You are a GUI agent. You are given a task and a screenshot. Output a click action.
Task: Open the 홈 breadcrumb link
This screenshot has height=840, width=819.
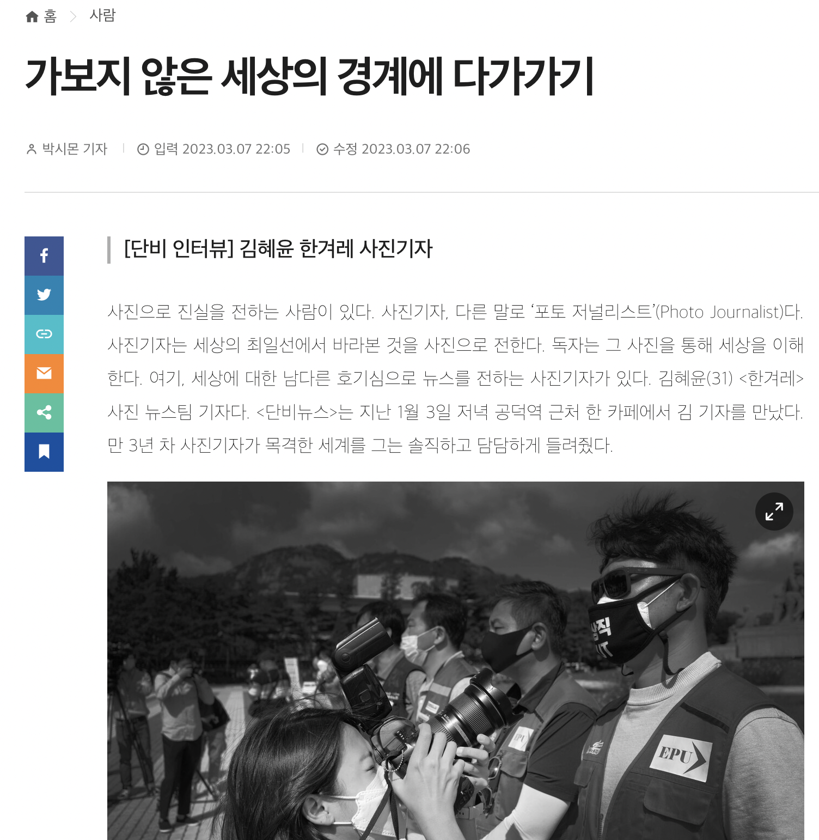(x=51, y=16)
